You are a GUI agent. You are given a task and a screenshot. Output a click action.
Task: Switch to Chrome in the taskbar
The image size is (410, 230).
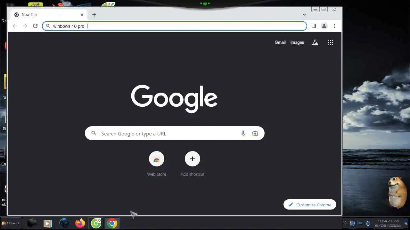coord(112,223)
